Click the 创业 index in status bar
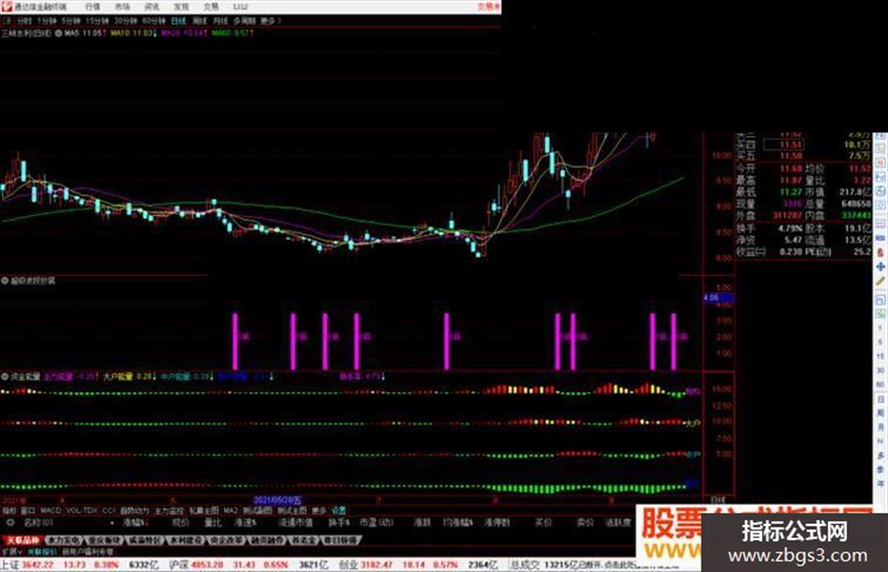The width and height of the screenshot is (888, 572). [x=349, y=564]
